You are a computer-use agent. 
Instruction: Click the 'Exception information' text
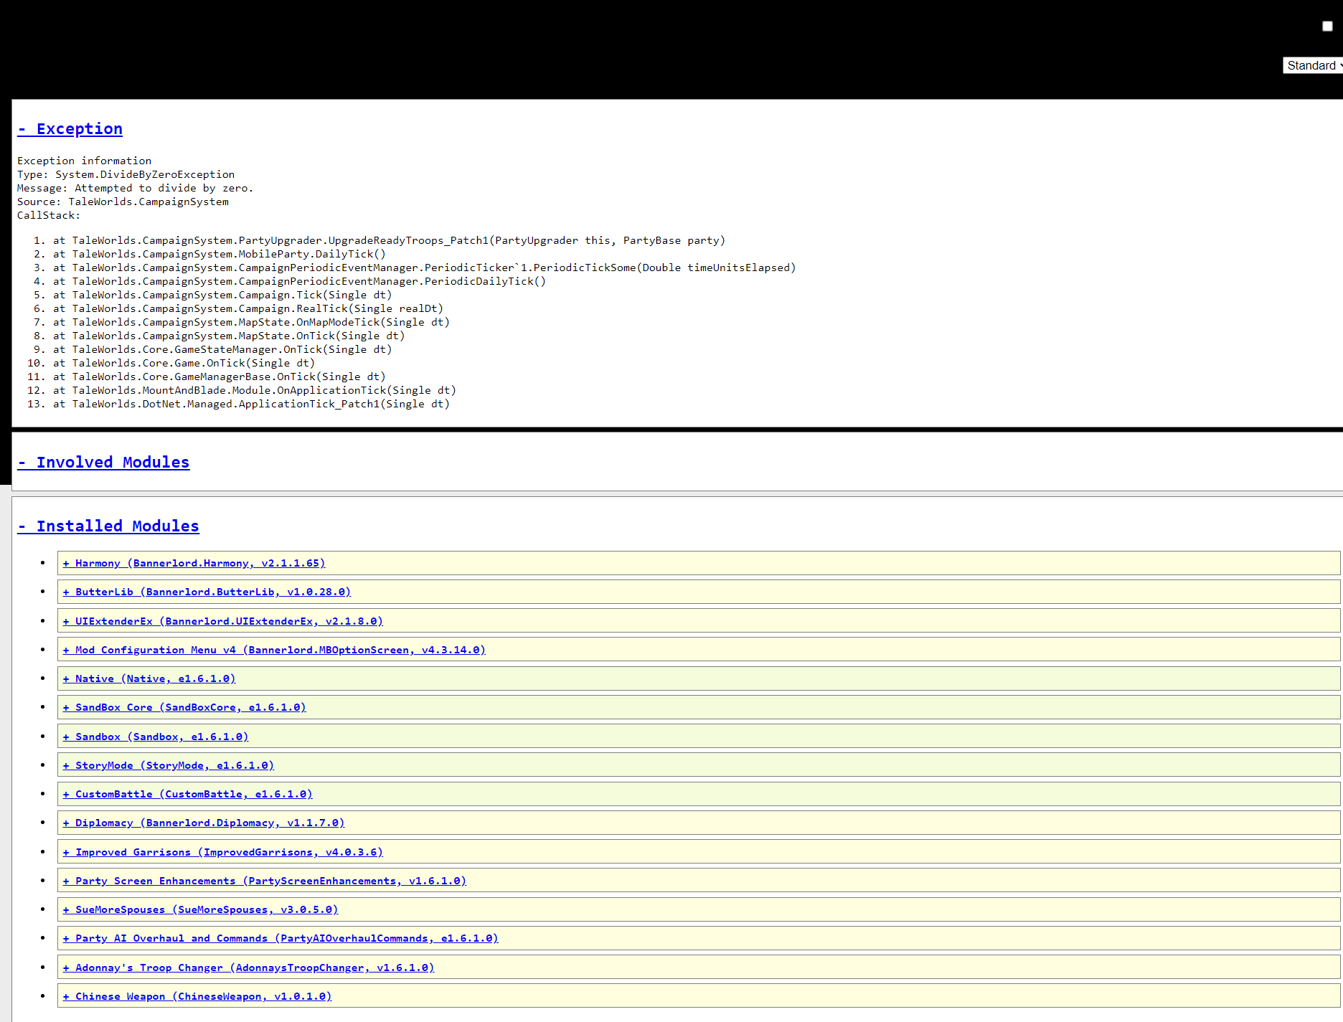85,161
